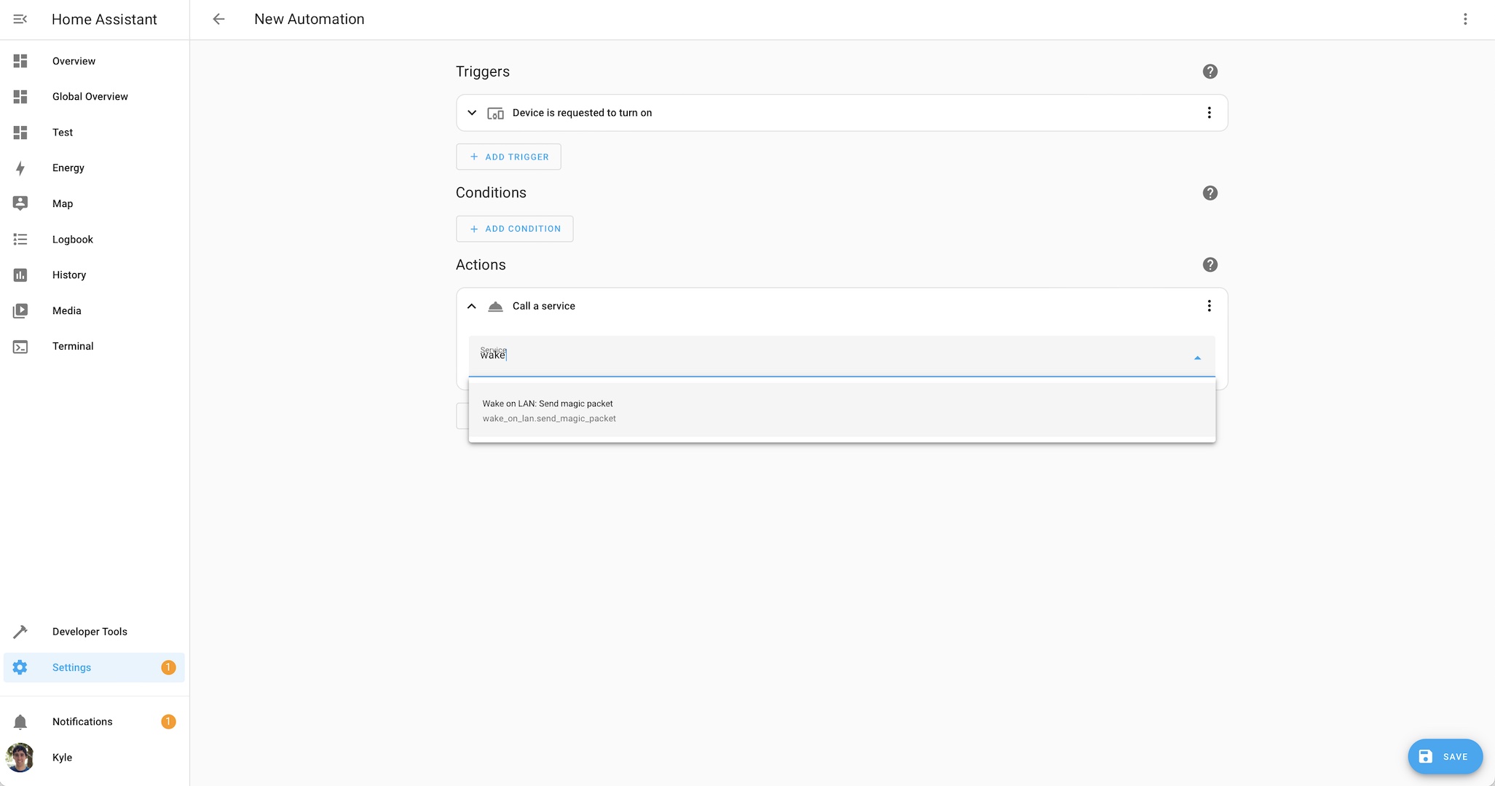The width and height of the screenshot is (1495, 786).
Task: Open the page overflow menu in header
Action: pos(1465,19)
